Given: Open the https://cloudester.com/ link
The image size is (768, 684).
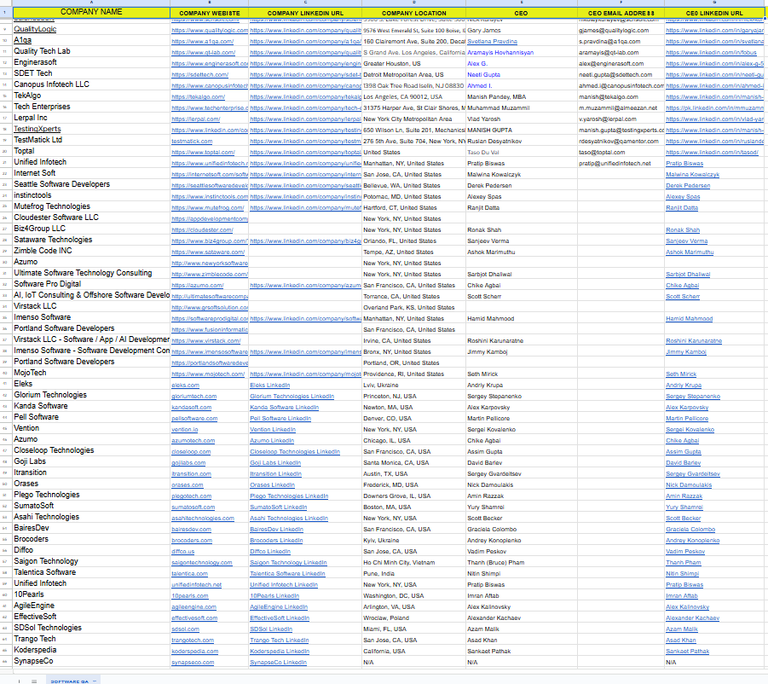Looking at the screenshot, I should [202, 229].
